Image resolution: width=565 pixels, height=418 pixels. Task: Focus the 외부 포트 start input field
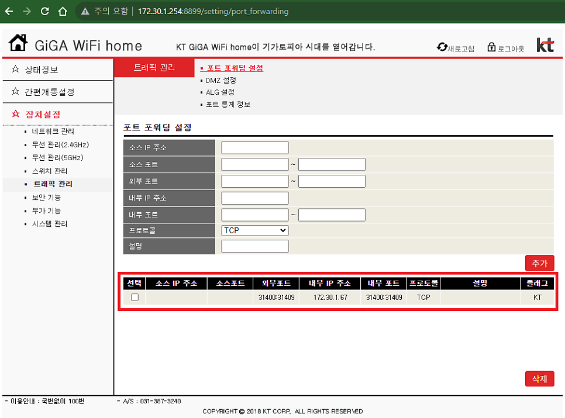tap(255, 181)
